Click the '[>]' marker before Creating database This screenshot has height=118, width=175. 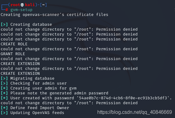[x=4, y=25]
